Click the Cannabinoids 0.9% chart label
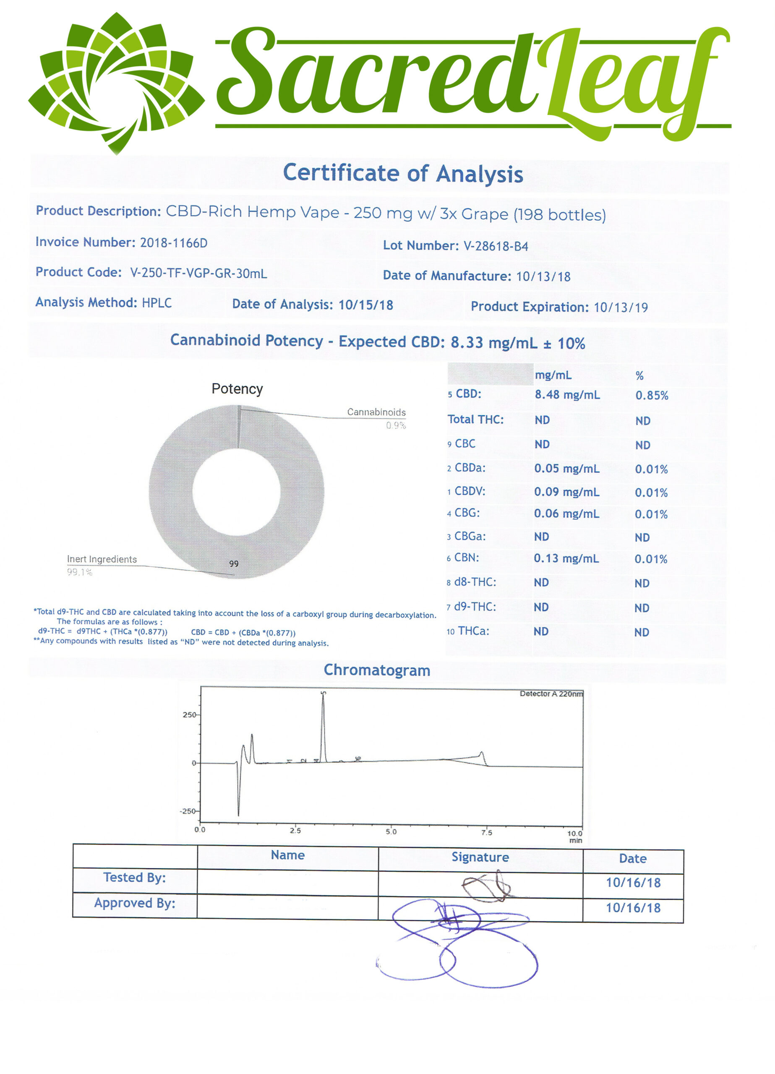 376,417
